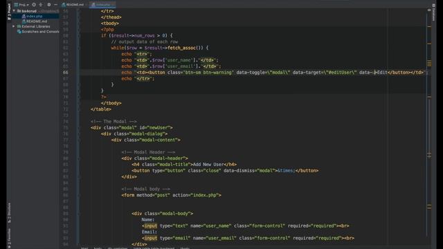Click the <?php opening tag on line 59

point(107,30)
